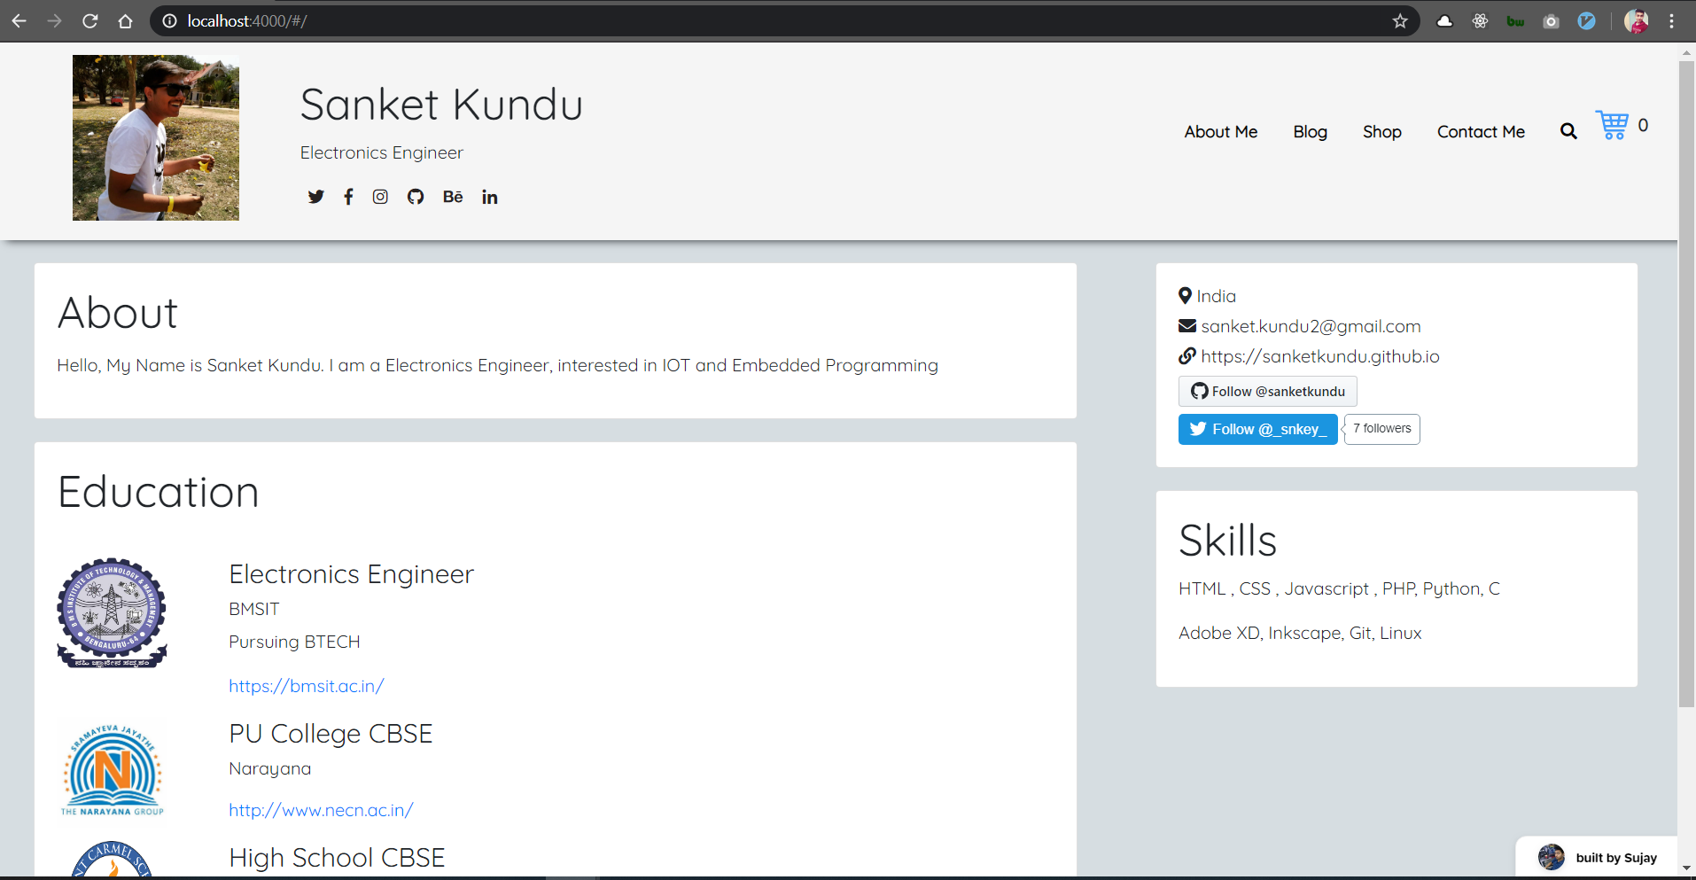Reload the page using browser refresh
1696x880 pixels.
[90, 21]
